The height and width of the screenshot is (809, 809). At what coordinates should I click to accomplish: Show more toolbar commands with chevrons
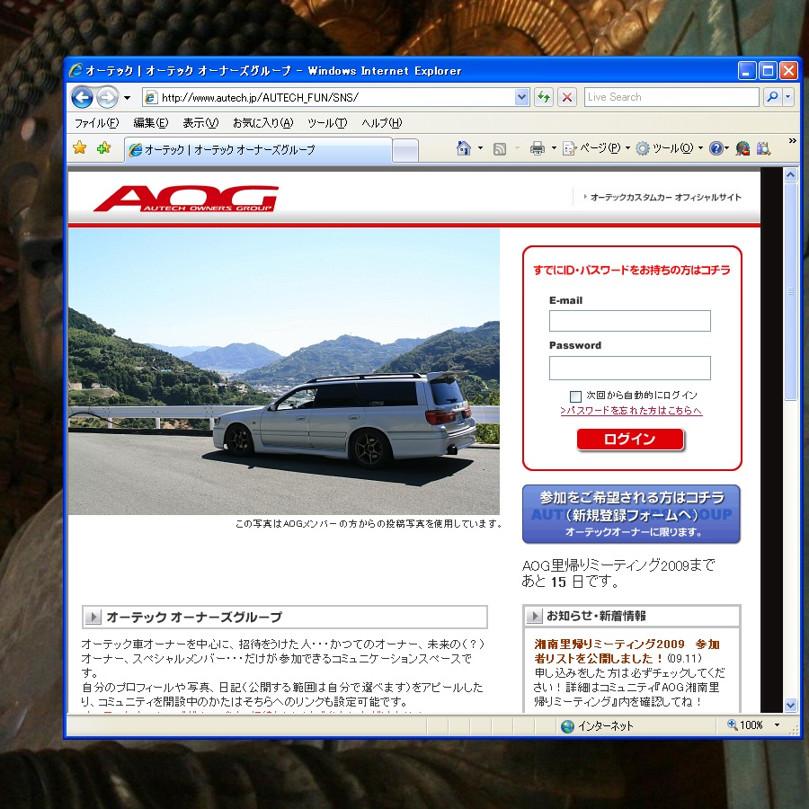(793, 140)
